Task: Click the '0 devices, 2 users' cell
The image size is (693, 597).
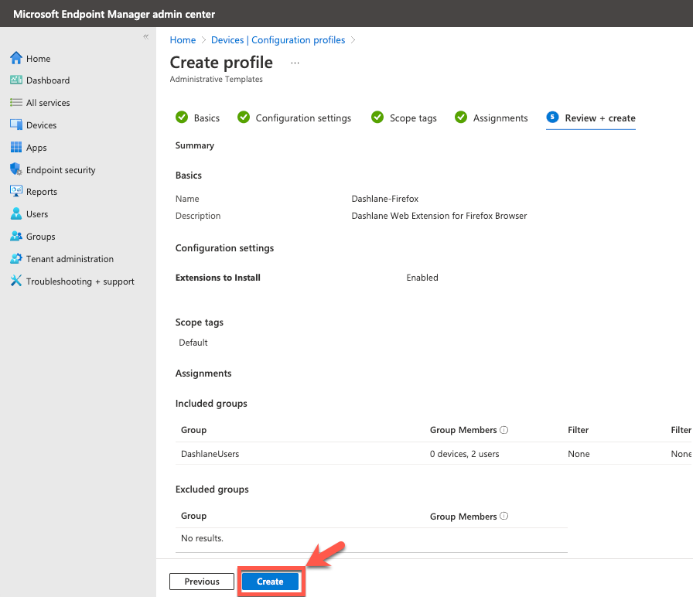Action: (x=465, y=454)
